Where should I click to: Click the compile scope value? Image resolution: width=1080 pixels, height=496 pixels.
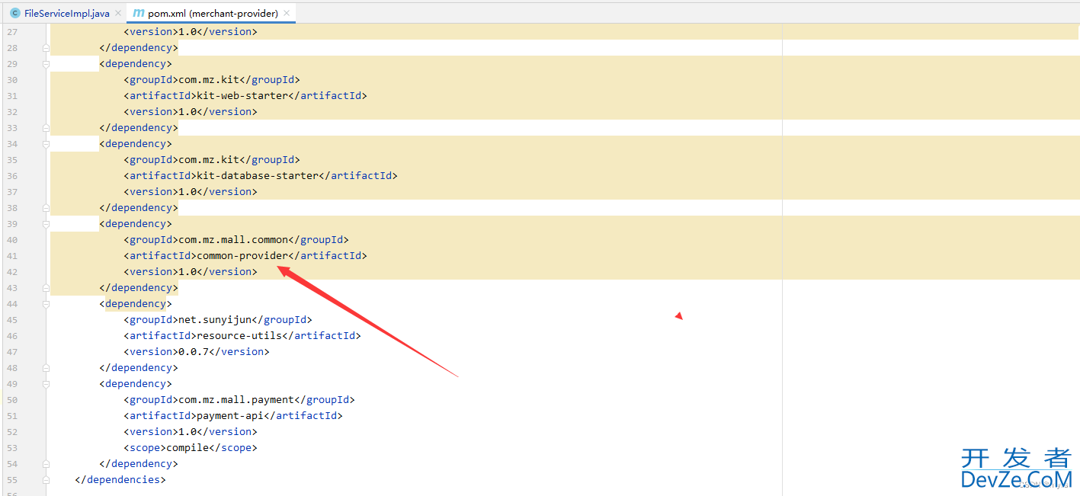tap(187, 448)
